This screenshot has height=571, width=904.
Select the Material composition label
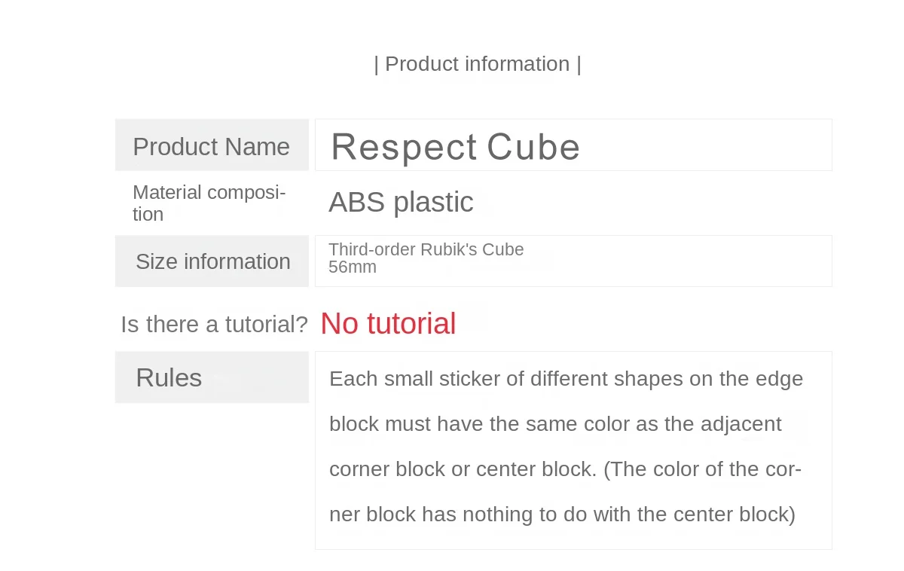click(209, 203)
